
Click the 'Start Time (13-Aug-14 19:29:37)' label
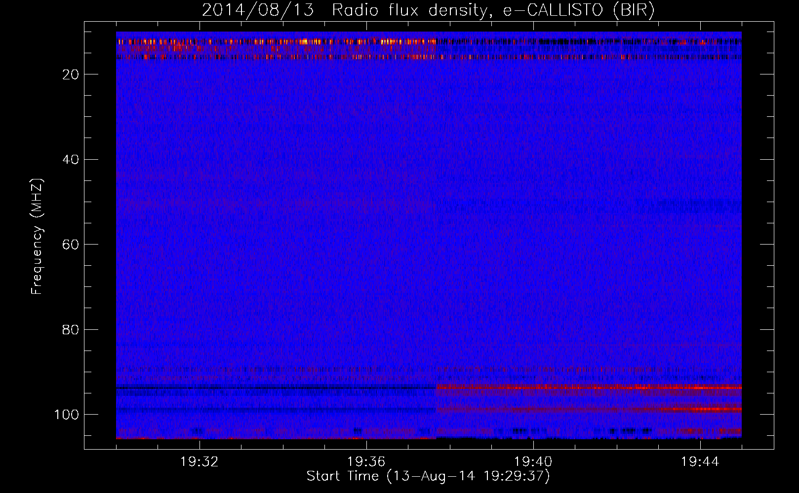click(428, 476)
